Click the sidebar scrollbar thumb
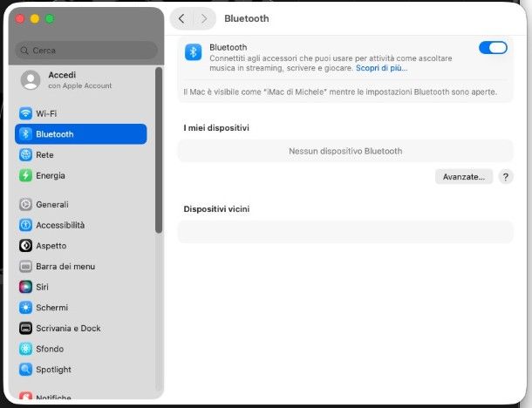The height and width of the screenshot is (408, 532). click(x=159, y=150)
